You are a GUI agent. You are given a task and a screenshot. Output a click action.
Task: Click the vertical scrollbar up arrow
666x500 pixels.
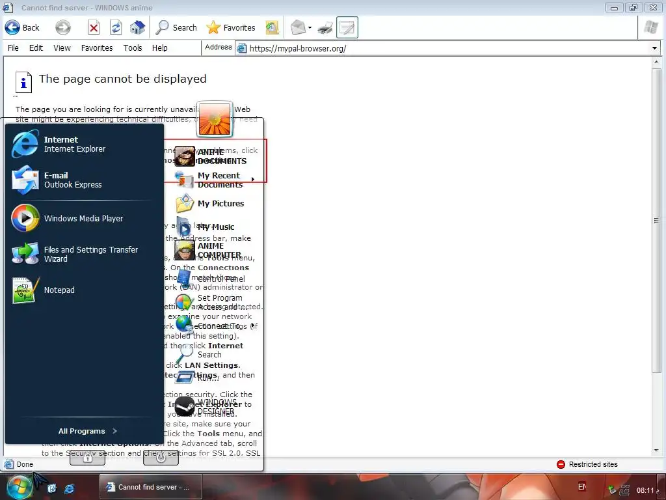(656, 62)
